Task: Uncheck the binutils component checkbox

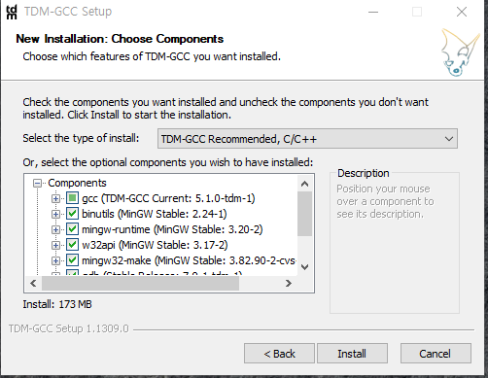Action: [72, 214]
